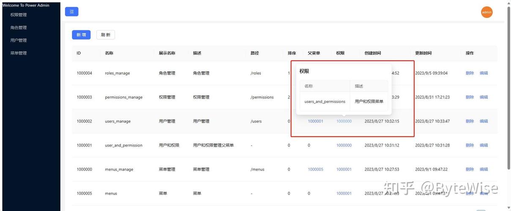Open parent menu 1000005 of menus_manage

click(x=315, y=169)
